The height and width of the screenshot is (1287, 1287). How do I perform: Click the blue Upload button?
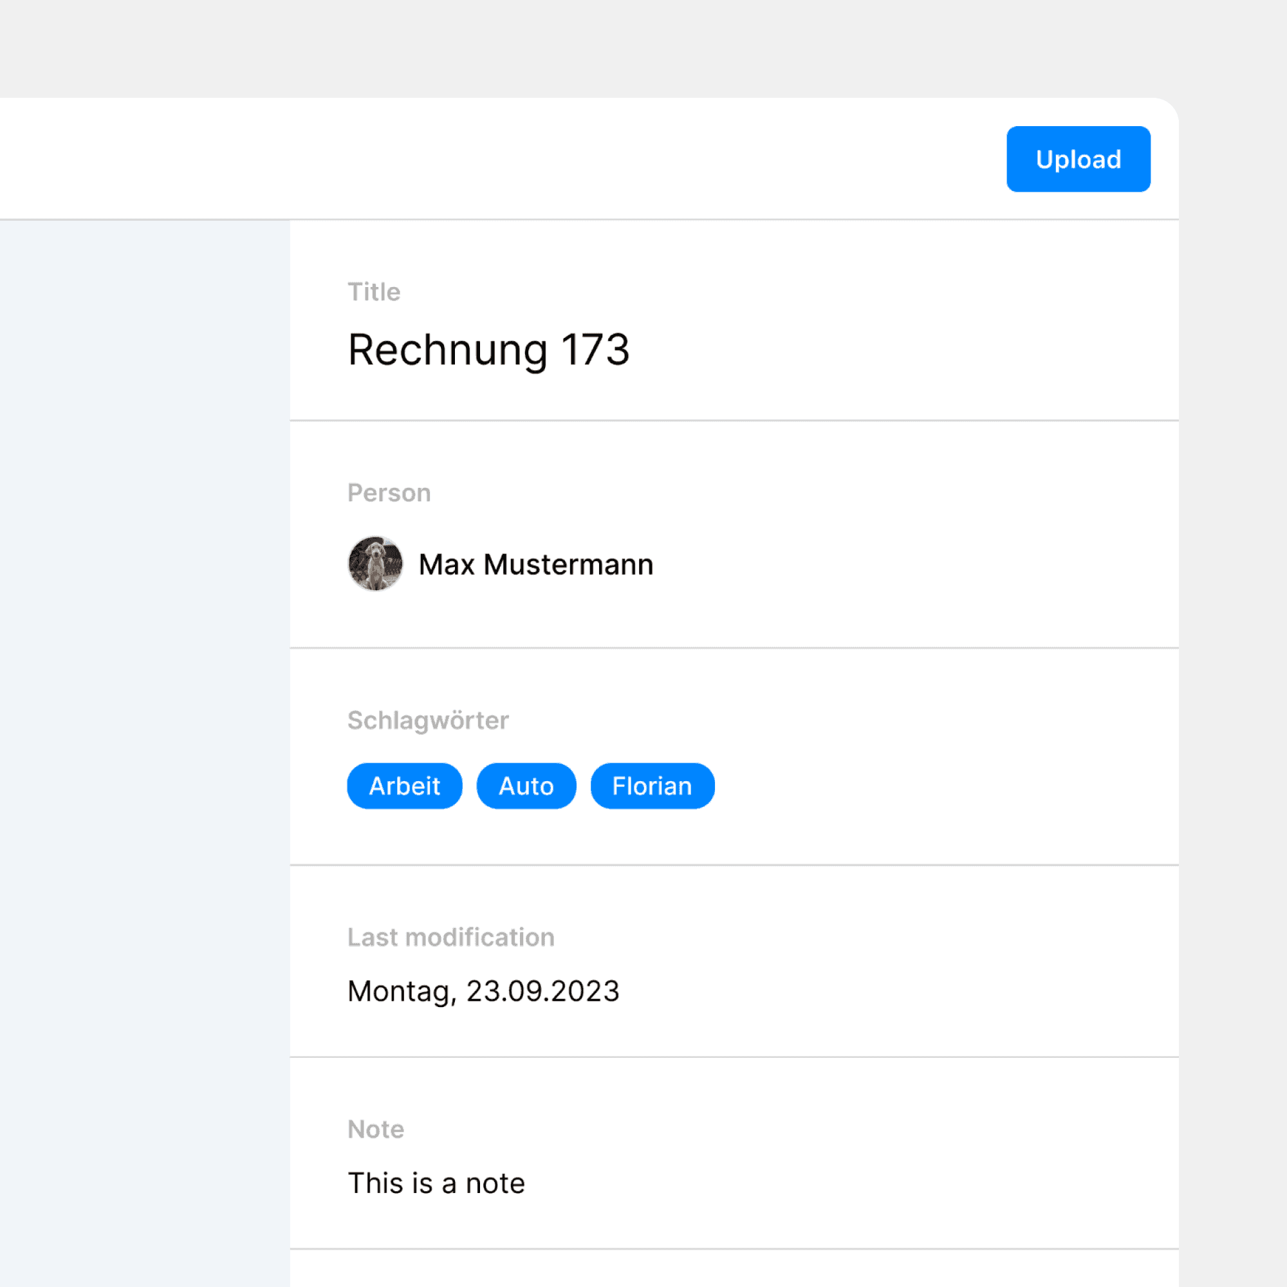(1078, 159)
